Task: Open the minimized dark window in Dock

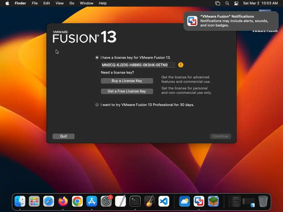Action: 249,202
